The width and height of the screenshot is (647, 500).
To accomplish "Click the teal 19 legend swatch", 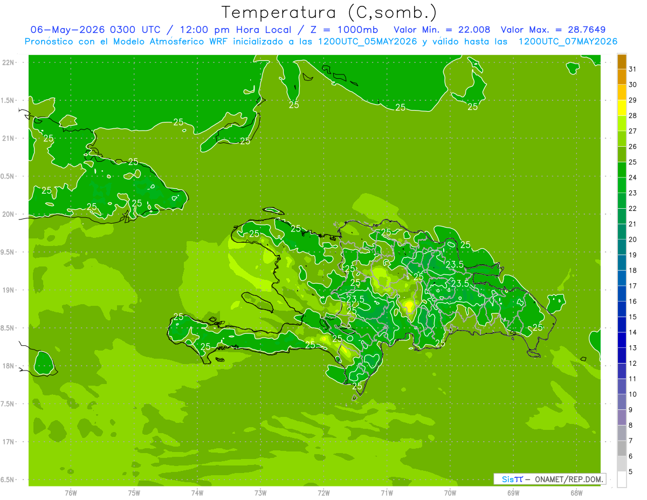I will tap(622, 248).
